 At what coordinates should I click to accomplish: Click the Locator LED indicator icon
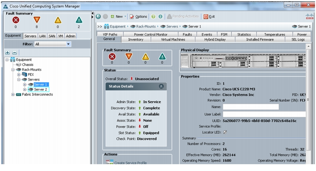(225, 132)
